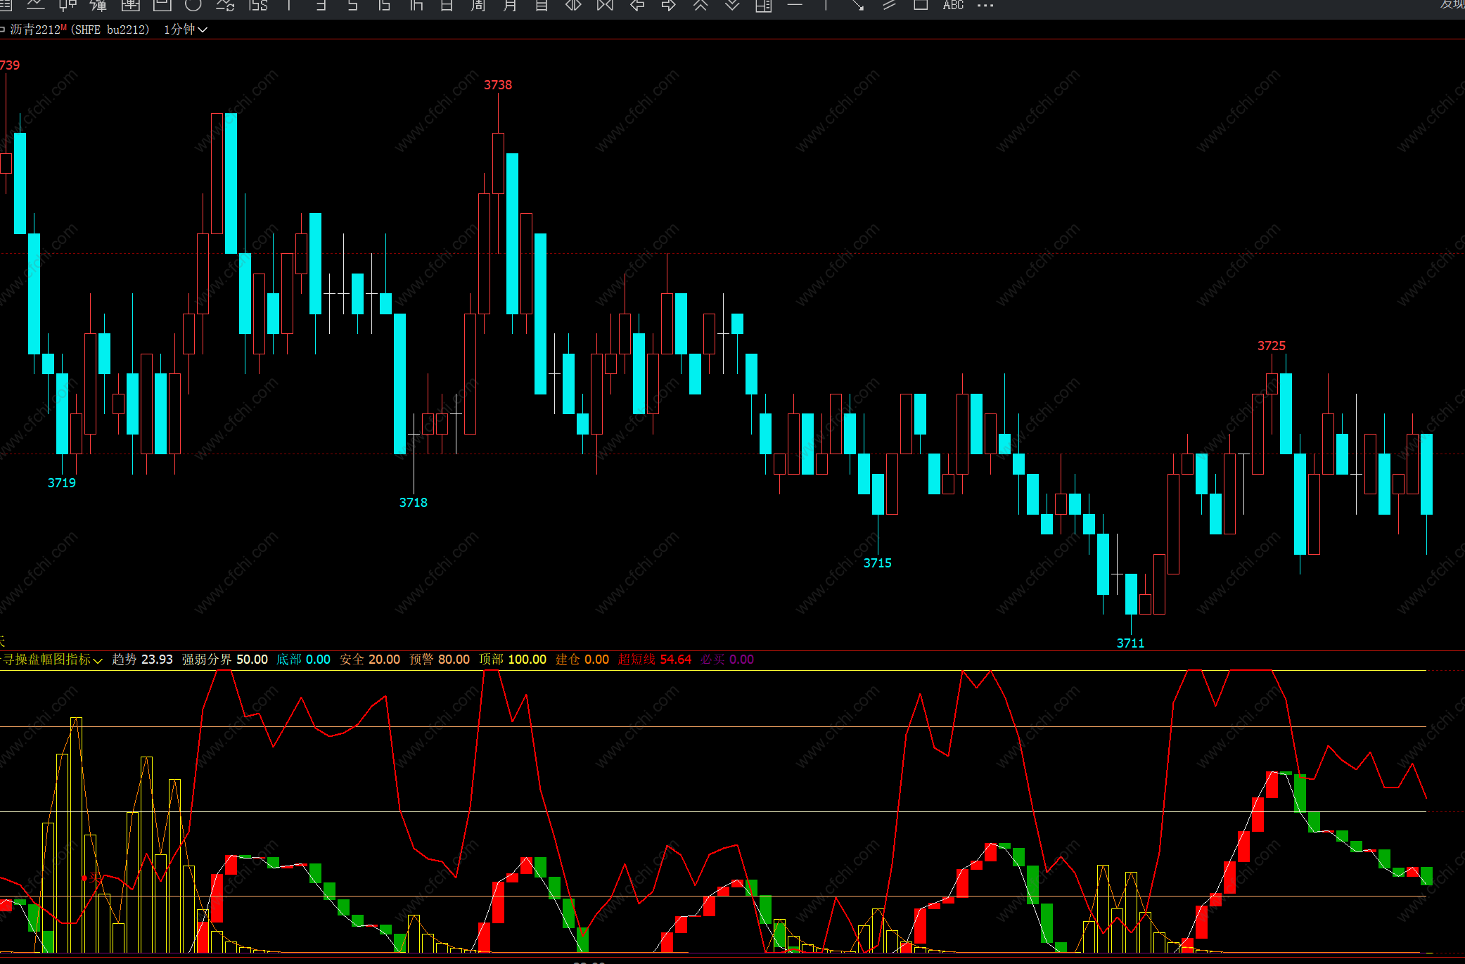Switch to daily 日 period
The width and height of the screenshot is (1465, 964).
coord(447,5)
